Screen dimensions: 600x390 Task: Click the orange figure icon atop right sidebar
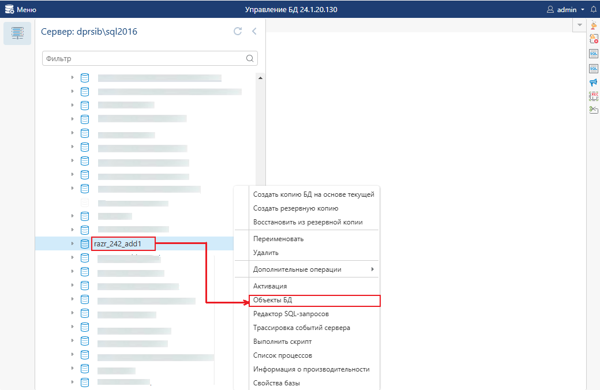pos(594,25)
